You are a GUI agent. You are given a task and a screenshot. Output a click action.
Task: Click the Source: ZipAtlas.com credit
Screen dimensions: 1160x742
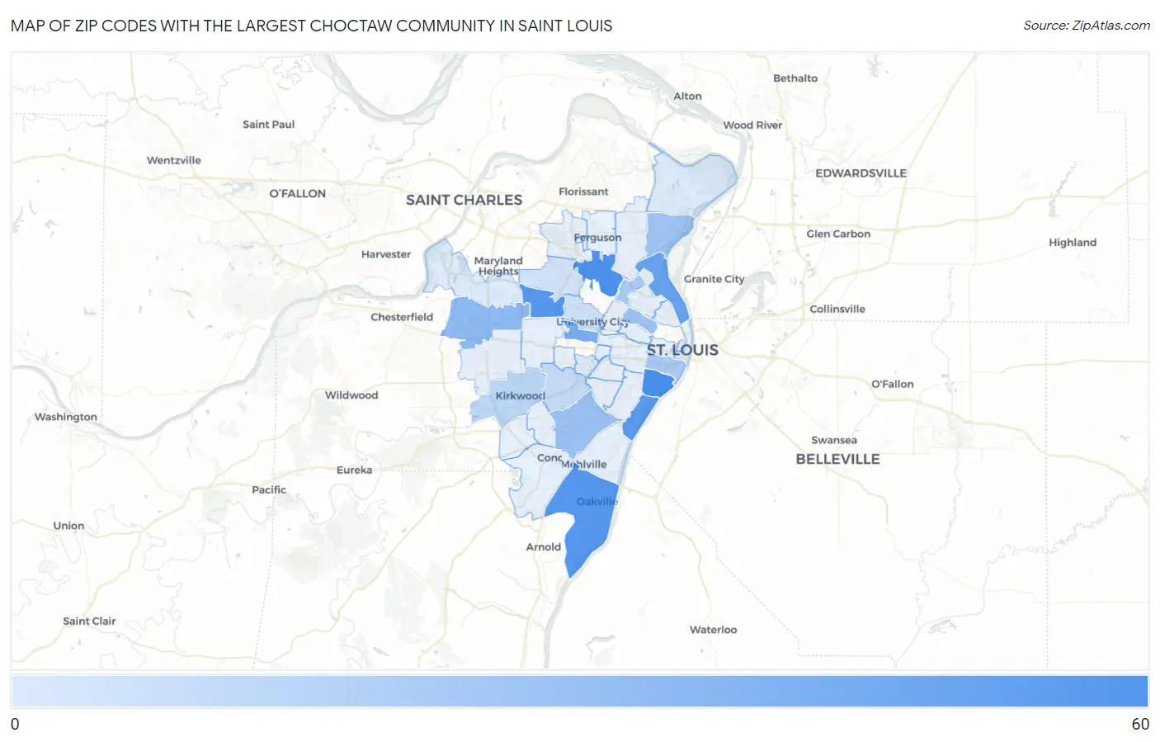tap(1086, 26)
